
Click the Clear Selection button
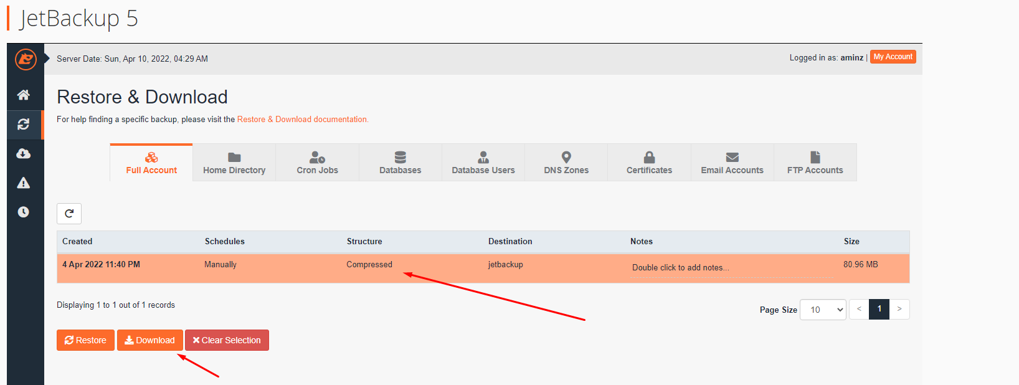227,340
